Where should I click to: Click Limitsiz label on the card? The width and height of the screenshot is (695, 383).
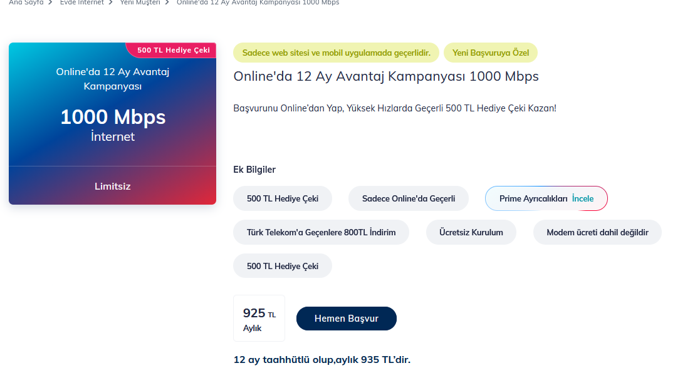[113, 186]
